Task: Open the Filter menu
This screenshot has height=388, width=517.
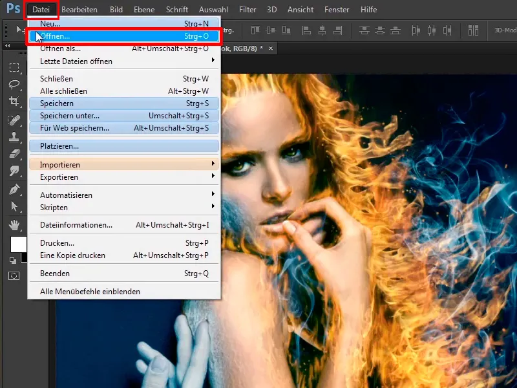Action: (x=248, y=10)
